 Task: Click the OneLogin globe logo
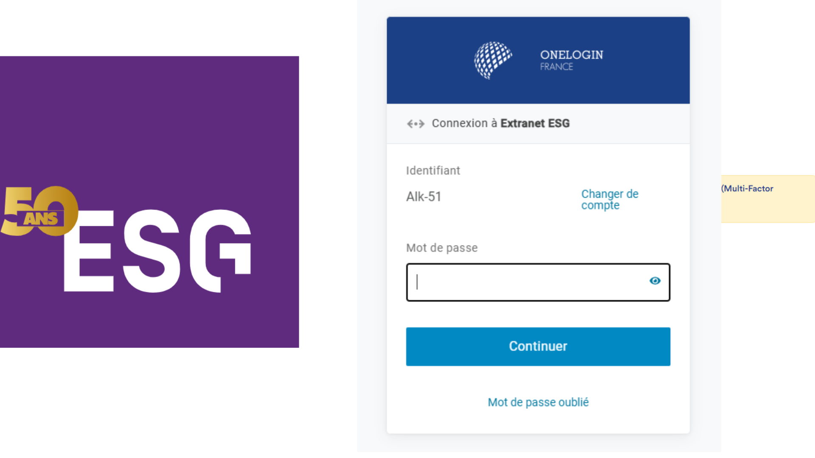(493, 60)
